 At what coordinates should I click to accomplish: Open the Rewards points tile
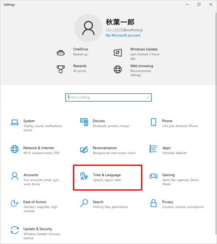tap(72, 69)
